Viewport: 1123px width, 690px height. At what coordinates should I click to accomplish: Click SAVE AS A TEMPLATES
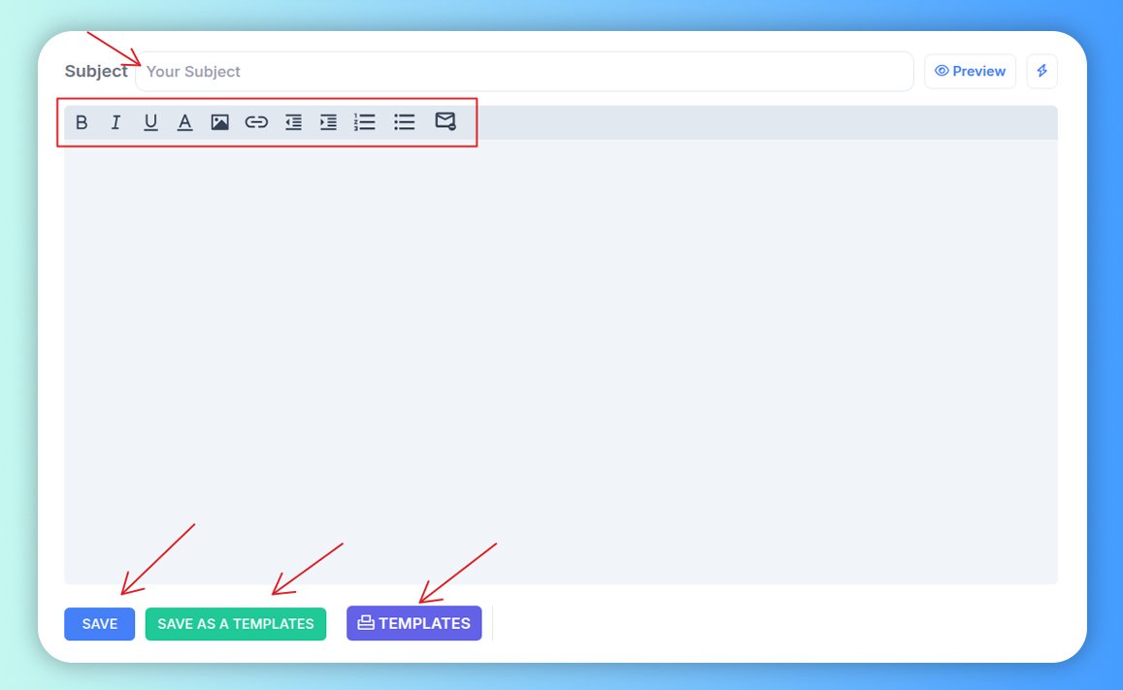[236, 624]
